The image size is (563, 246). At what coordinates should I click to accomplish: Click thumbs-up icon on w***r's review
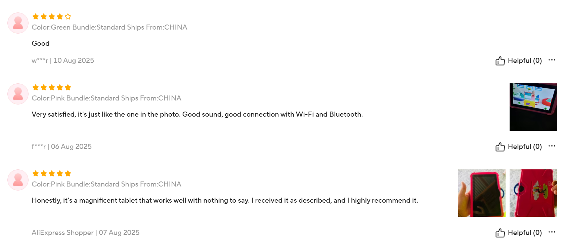point(500,61)
